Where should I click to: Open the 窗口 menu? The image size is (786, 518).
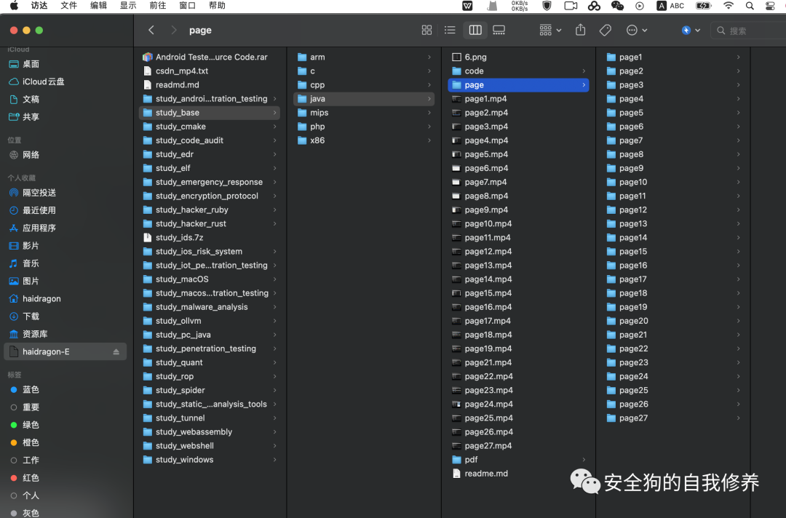tap(188, 6)
